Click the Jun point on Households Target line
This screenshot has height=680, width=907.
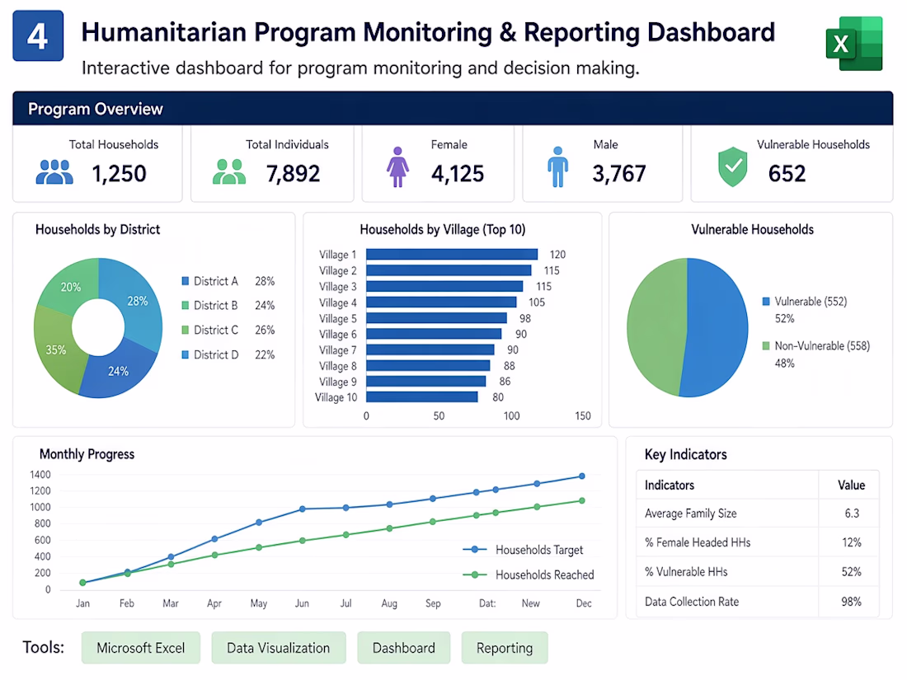coord(302,509)
